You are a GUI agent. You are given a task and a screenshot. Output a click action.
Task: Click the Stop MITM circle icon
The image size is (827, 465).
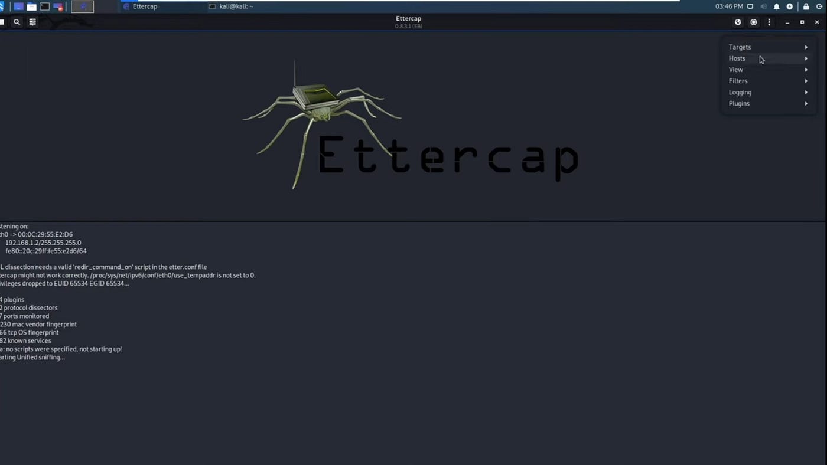[754, 22]
